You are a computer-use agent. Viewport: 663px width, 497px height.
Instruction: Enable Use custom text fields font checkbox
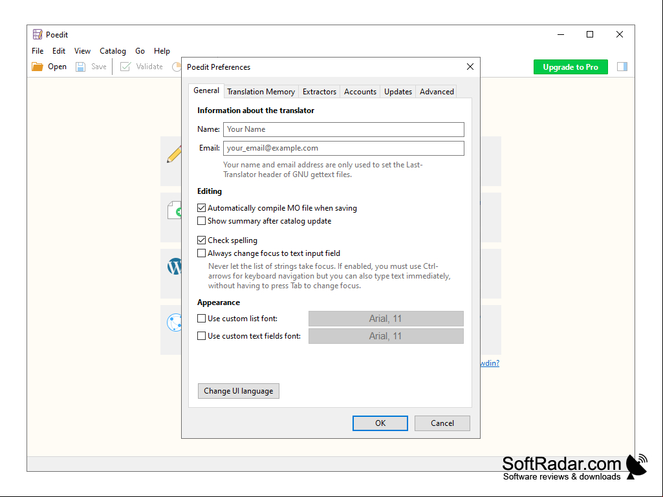click(x=202, y=336)
